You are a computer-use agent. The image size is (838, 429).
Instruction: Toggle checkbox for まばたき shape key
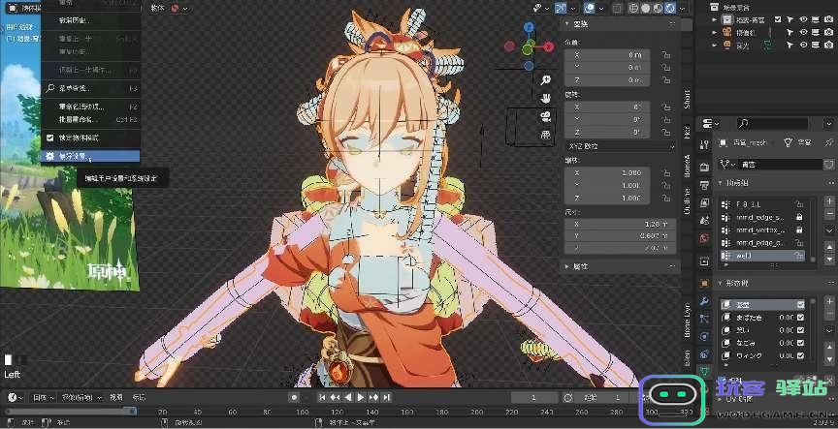pyautogui.click(x=800, y=318)
